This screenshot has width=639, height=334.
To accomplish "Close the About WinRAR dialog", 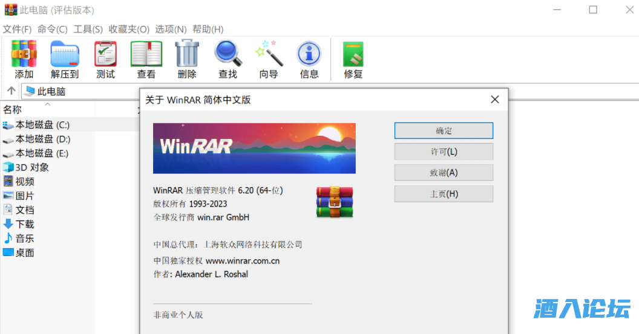I will tap(495, 99).
